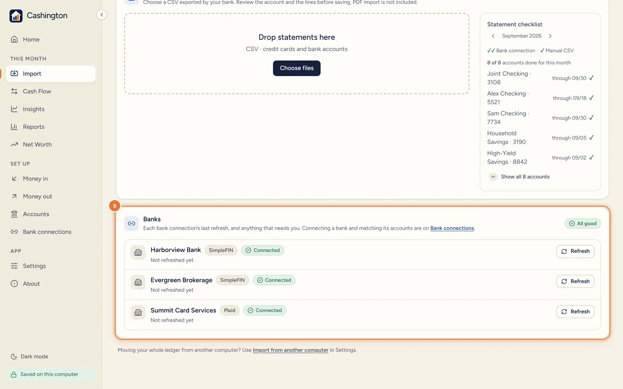This screenshot has width=623, height=389.
Task: Click Connected badge for Summit Card Services
Action: pyautogui.click(x=265, y=310)
